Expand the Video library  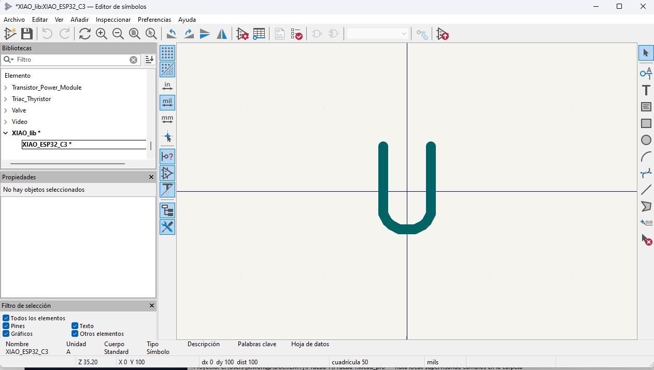pos(6,122)
